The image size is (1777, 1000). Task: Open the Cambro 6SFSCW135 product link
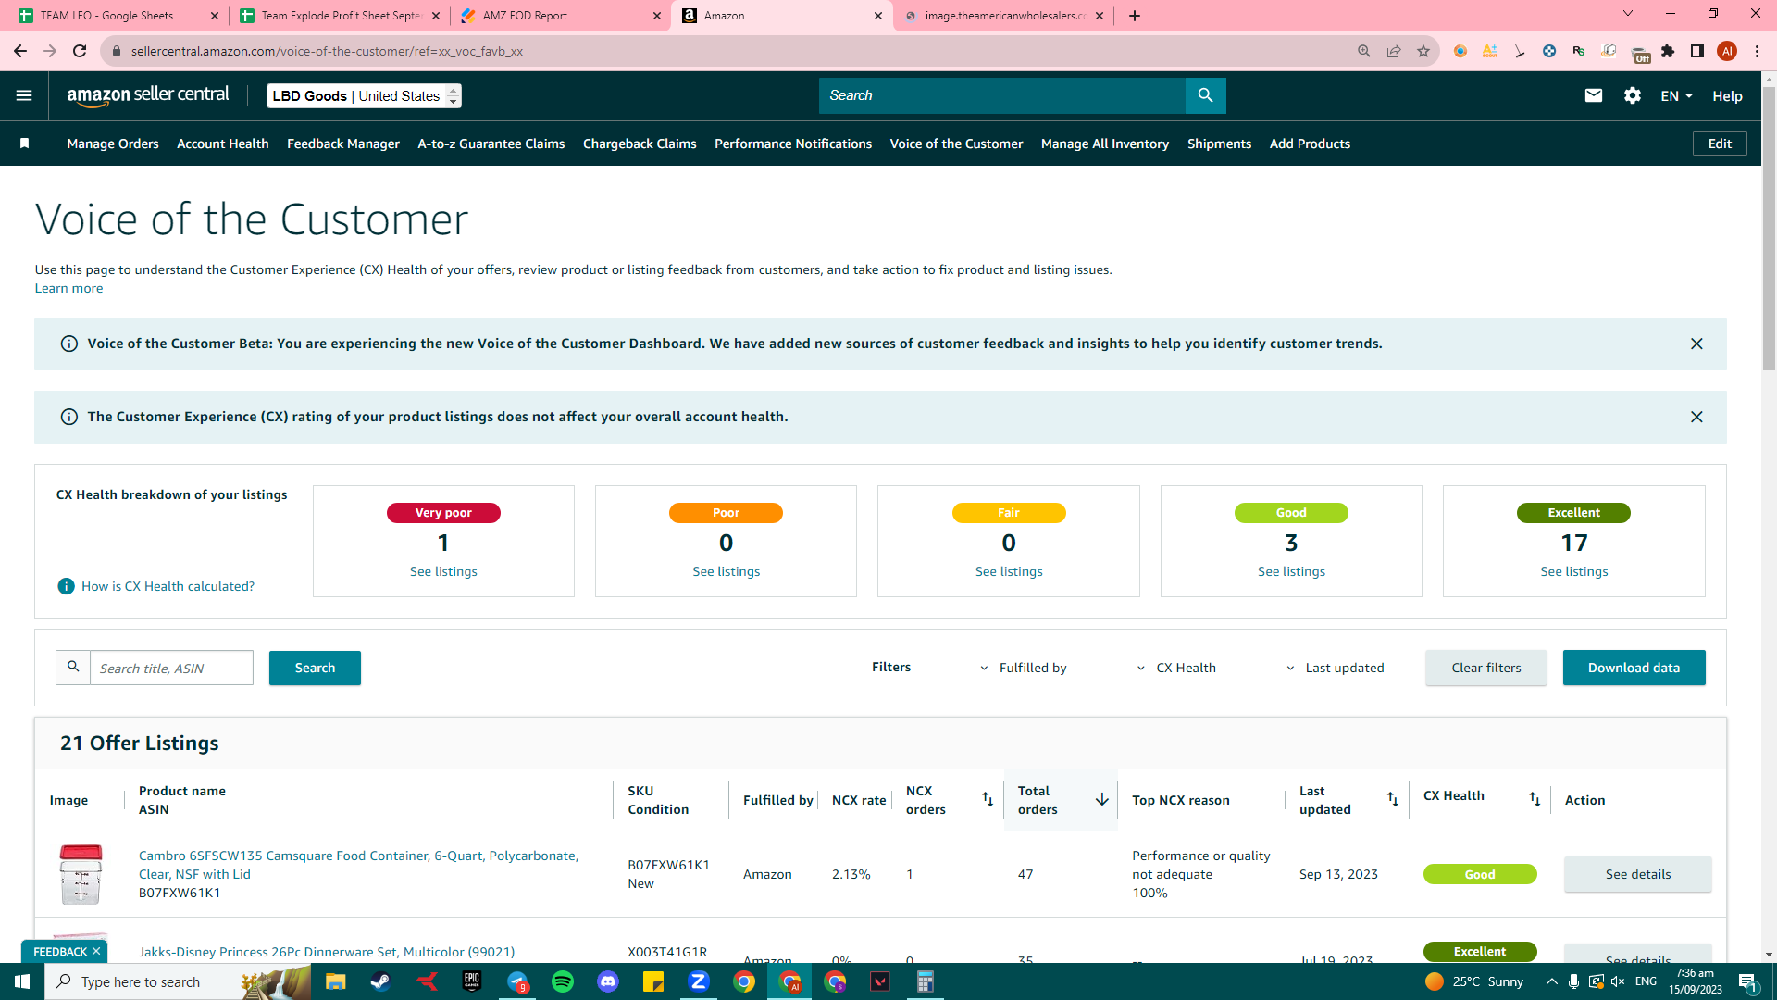click(358, 865)
